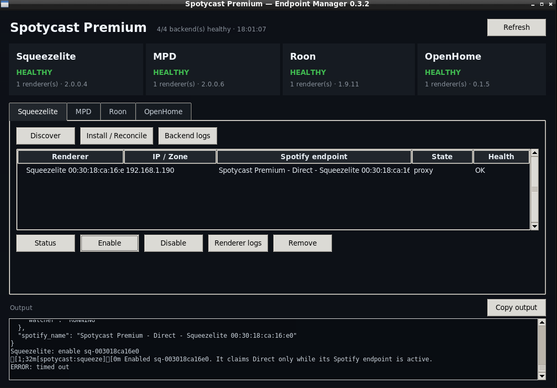Click the output pane scrollbar thumb
Screen dimensions: 557x388
[x=542, y=368]
